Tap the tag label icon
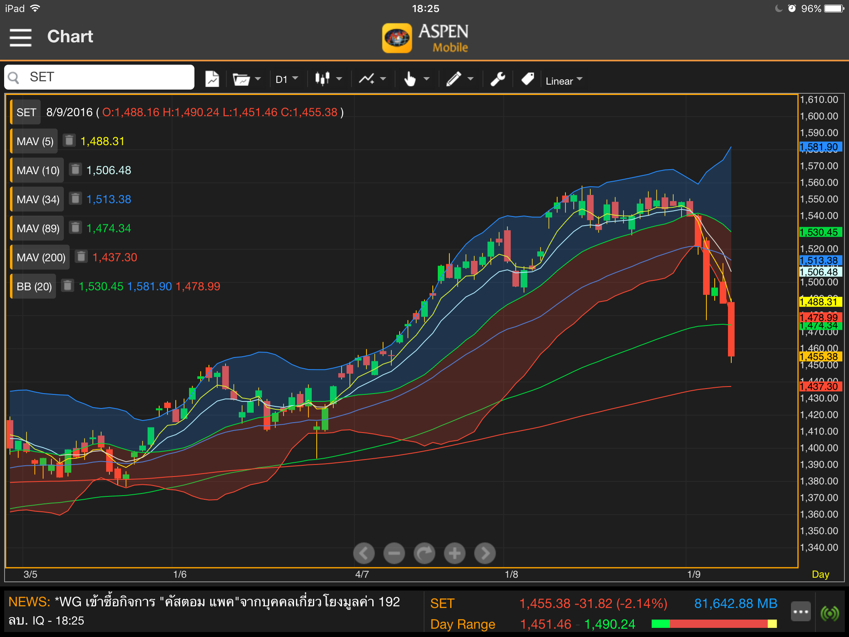Image resolution: width=849 pixels, height=637 pixels. pos(527,79)
